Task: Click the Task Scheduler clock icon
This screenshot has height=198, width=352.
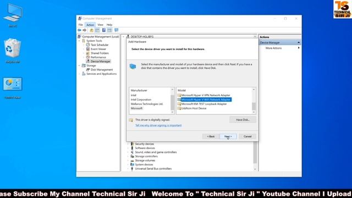Action: coord(88,45)
